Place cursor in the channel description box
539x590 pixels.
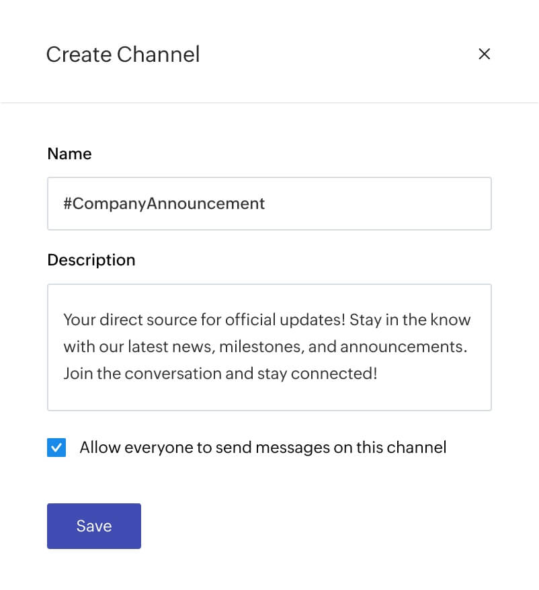[x=269, y=346]
